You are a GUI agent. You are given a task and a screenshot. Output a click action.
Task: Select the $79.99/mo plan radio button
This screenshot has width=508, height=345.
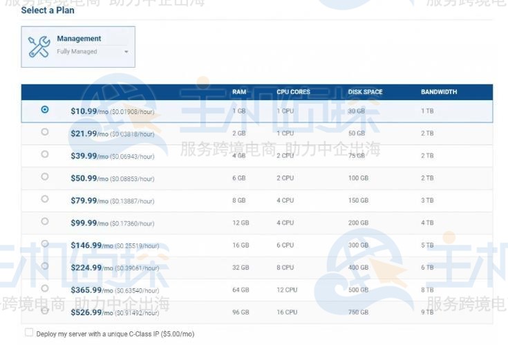45,199
